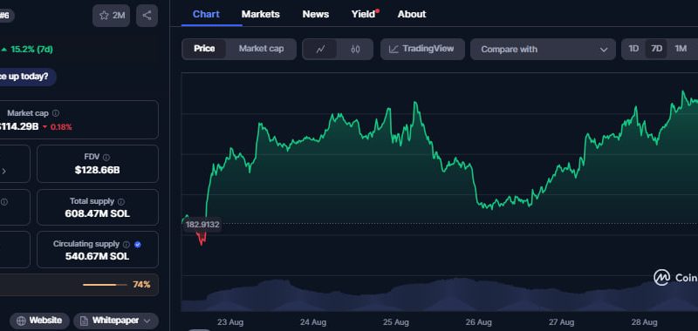Toggle chart to Price view
Image resolution: width=698 pixels, height=331 pixels.
pos(204,49)
